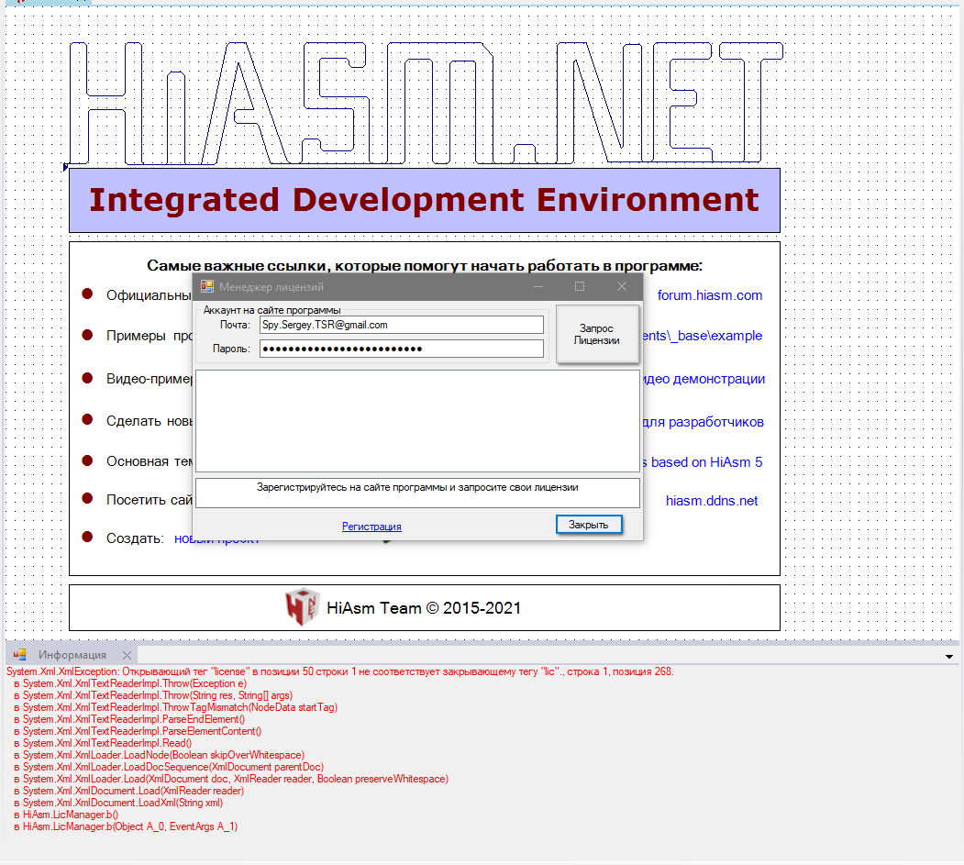The width and height of the screenshot is (964, 865).
Task: Click the HiAsm cube logo in footer
Action: tap(303, 607)
